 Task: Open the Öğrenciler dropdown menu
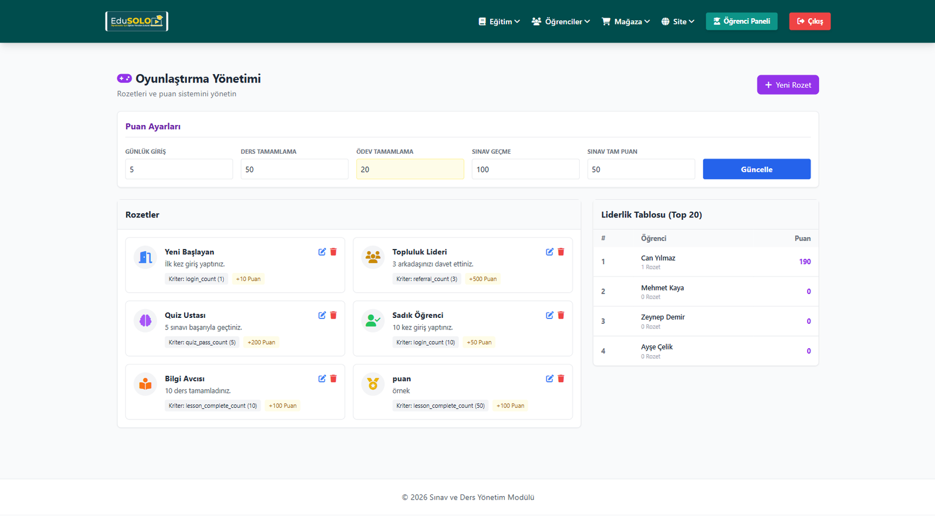click(x=560, y=22)
